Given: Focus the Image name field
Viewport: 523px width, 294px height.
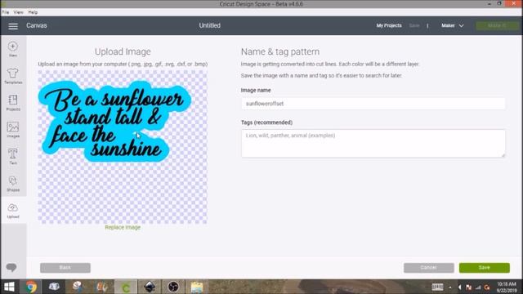Looking at the screenshot, I should click(x=373, y=104).
